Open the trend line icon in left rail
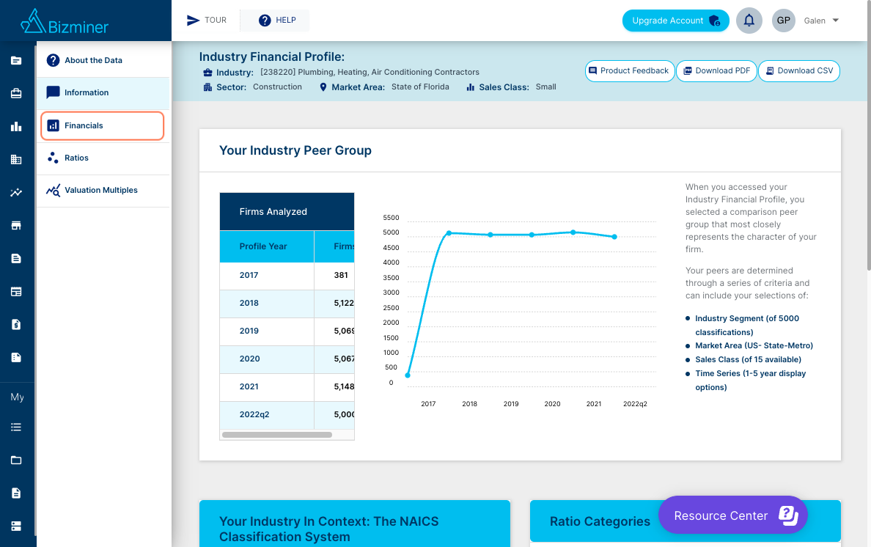871x547 pixels. 16,193
